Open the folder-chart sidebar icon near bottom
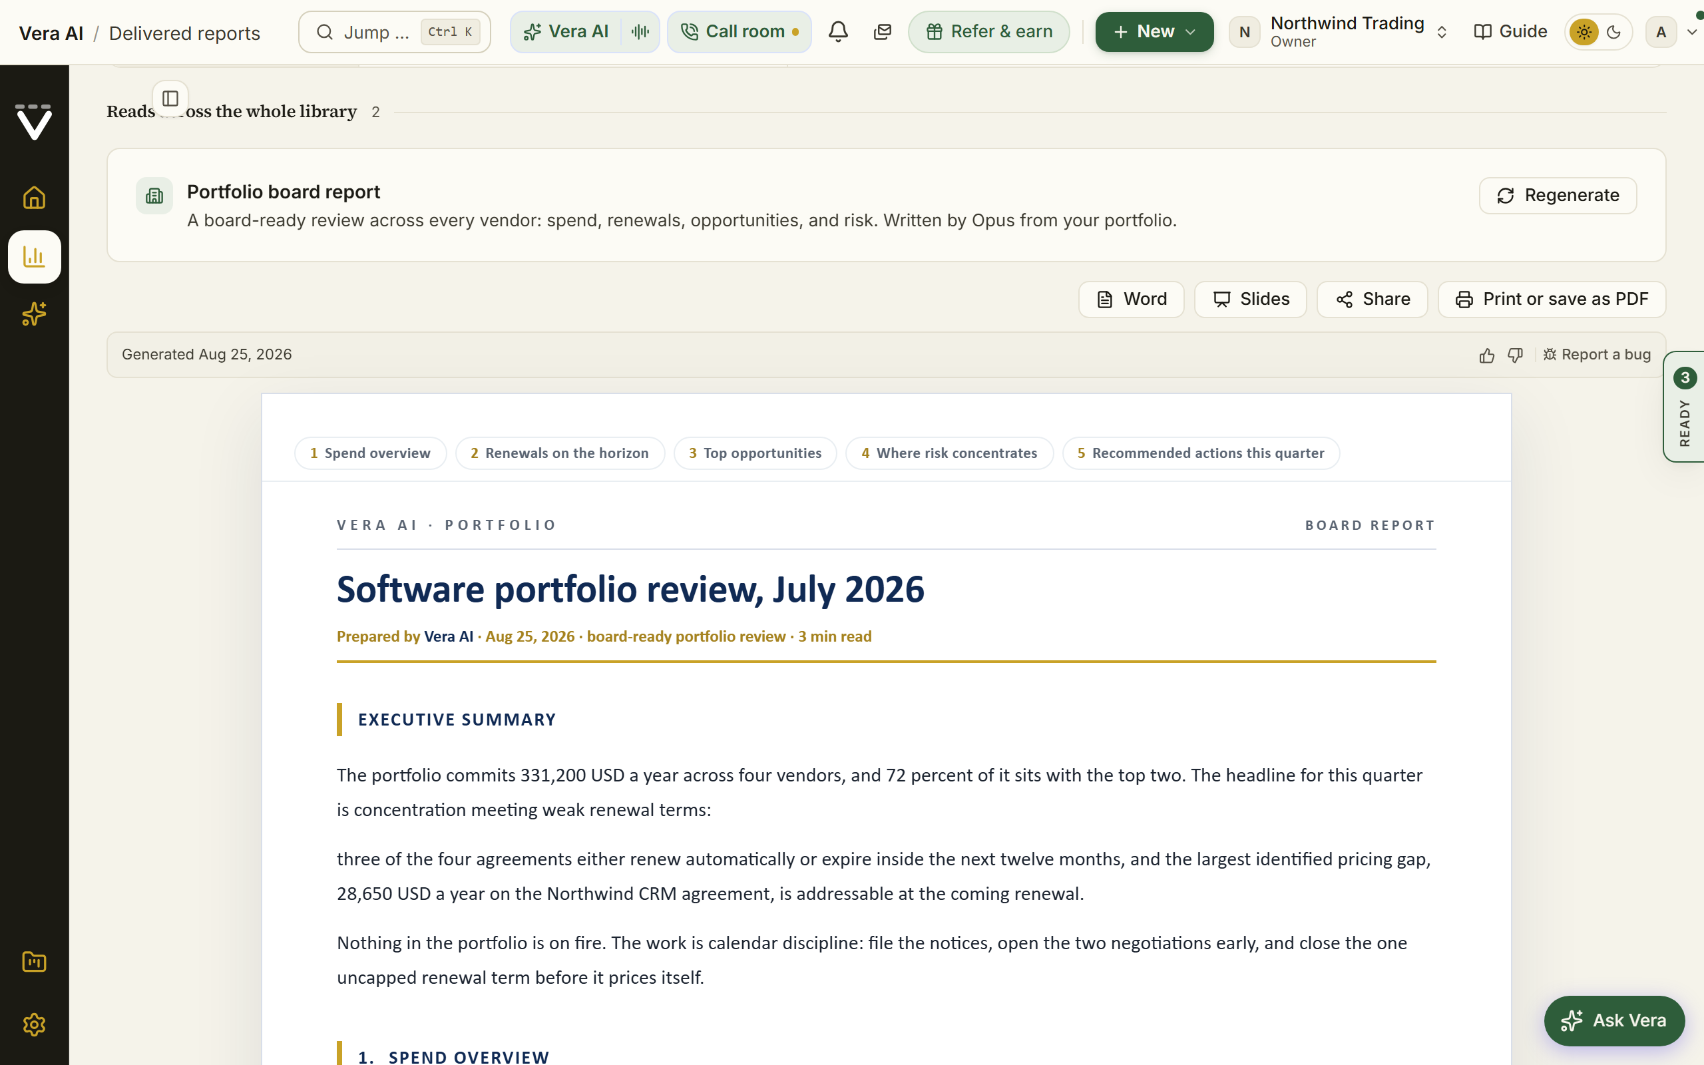The width and height of the screenshot is (1704, 1065). [34, 961]
